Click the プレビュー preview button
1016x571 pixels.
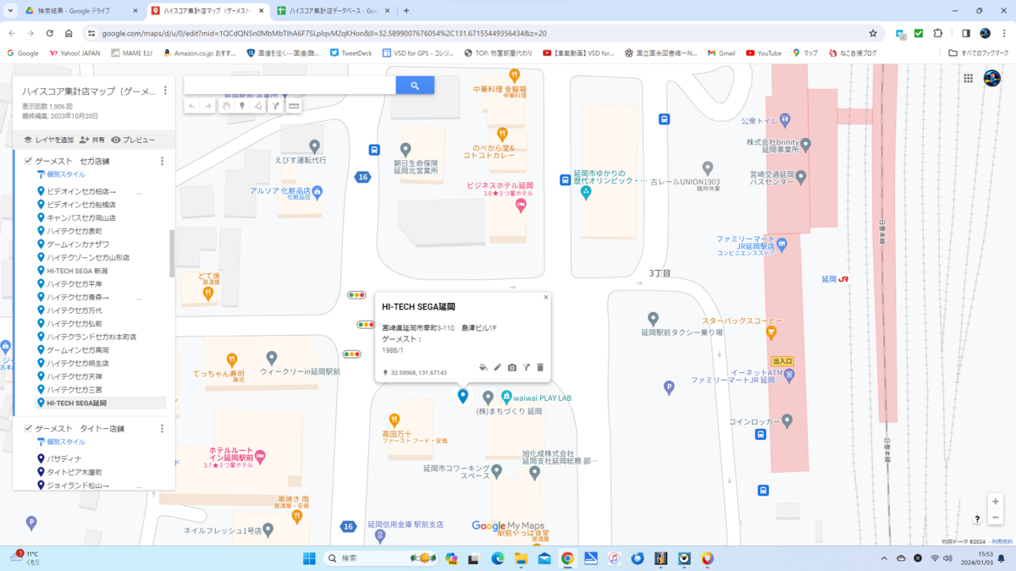point(133,140)
